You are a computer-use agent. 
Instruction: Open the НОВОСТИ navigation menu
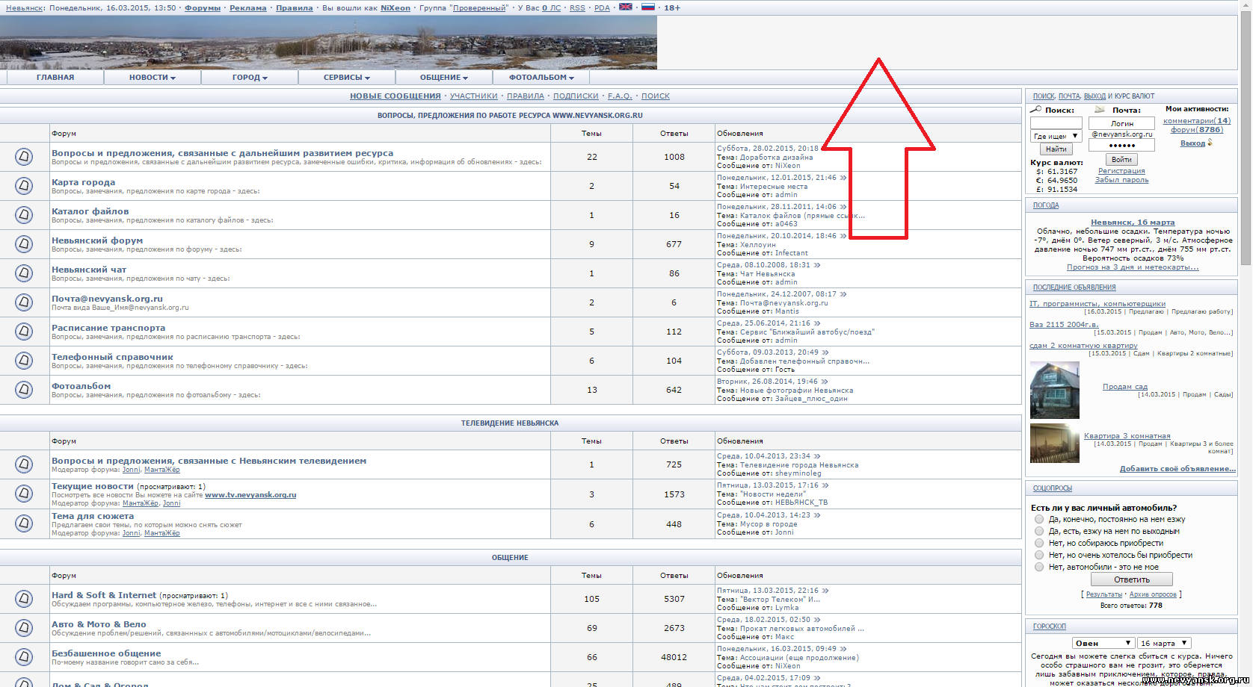coord(152,78)
